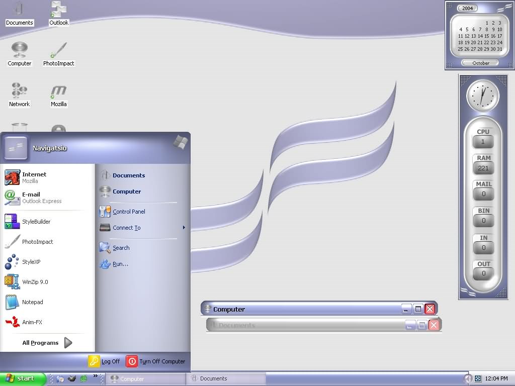Expand quick launch overflow chevron

click(x=95, y=376)
